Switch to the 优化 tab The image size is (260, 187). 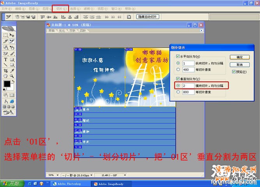coord(62,30)
